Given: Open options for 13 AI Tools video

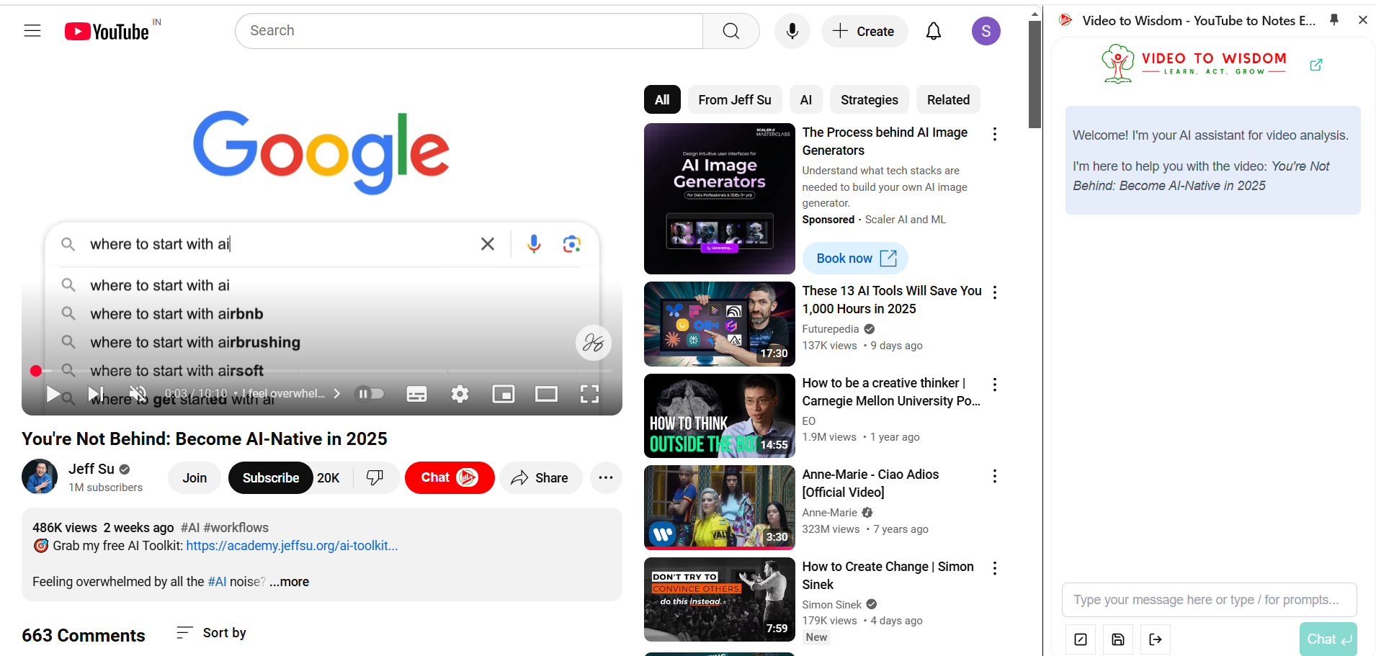Looking at the screenshot, I should 995,292.
